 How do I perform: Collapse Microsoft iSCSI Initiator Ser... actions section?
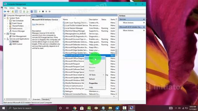[x=144, y=27]
